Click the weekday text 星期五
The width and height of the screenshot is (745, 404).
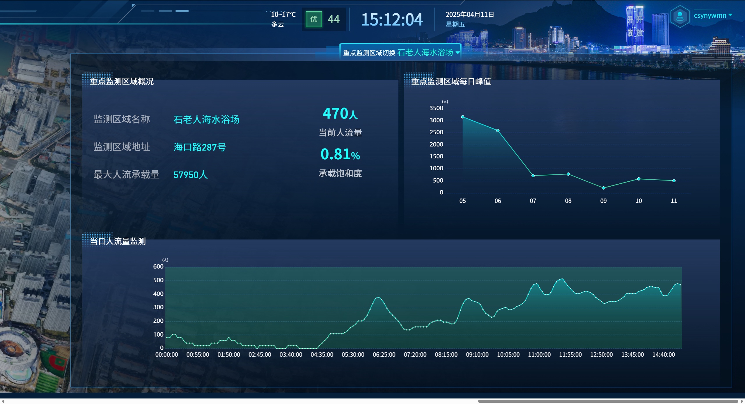tap(455, 24)
